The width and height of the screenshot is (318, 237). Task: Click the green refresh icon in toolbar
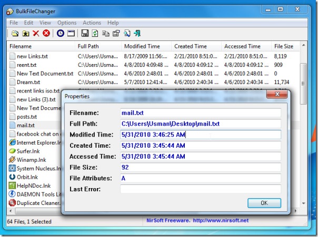(x=95, y=34)
